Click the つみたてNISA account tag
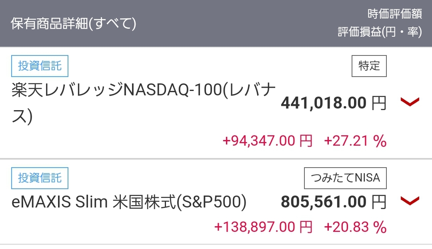432x249 pixels. click(x=345, y=178)
